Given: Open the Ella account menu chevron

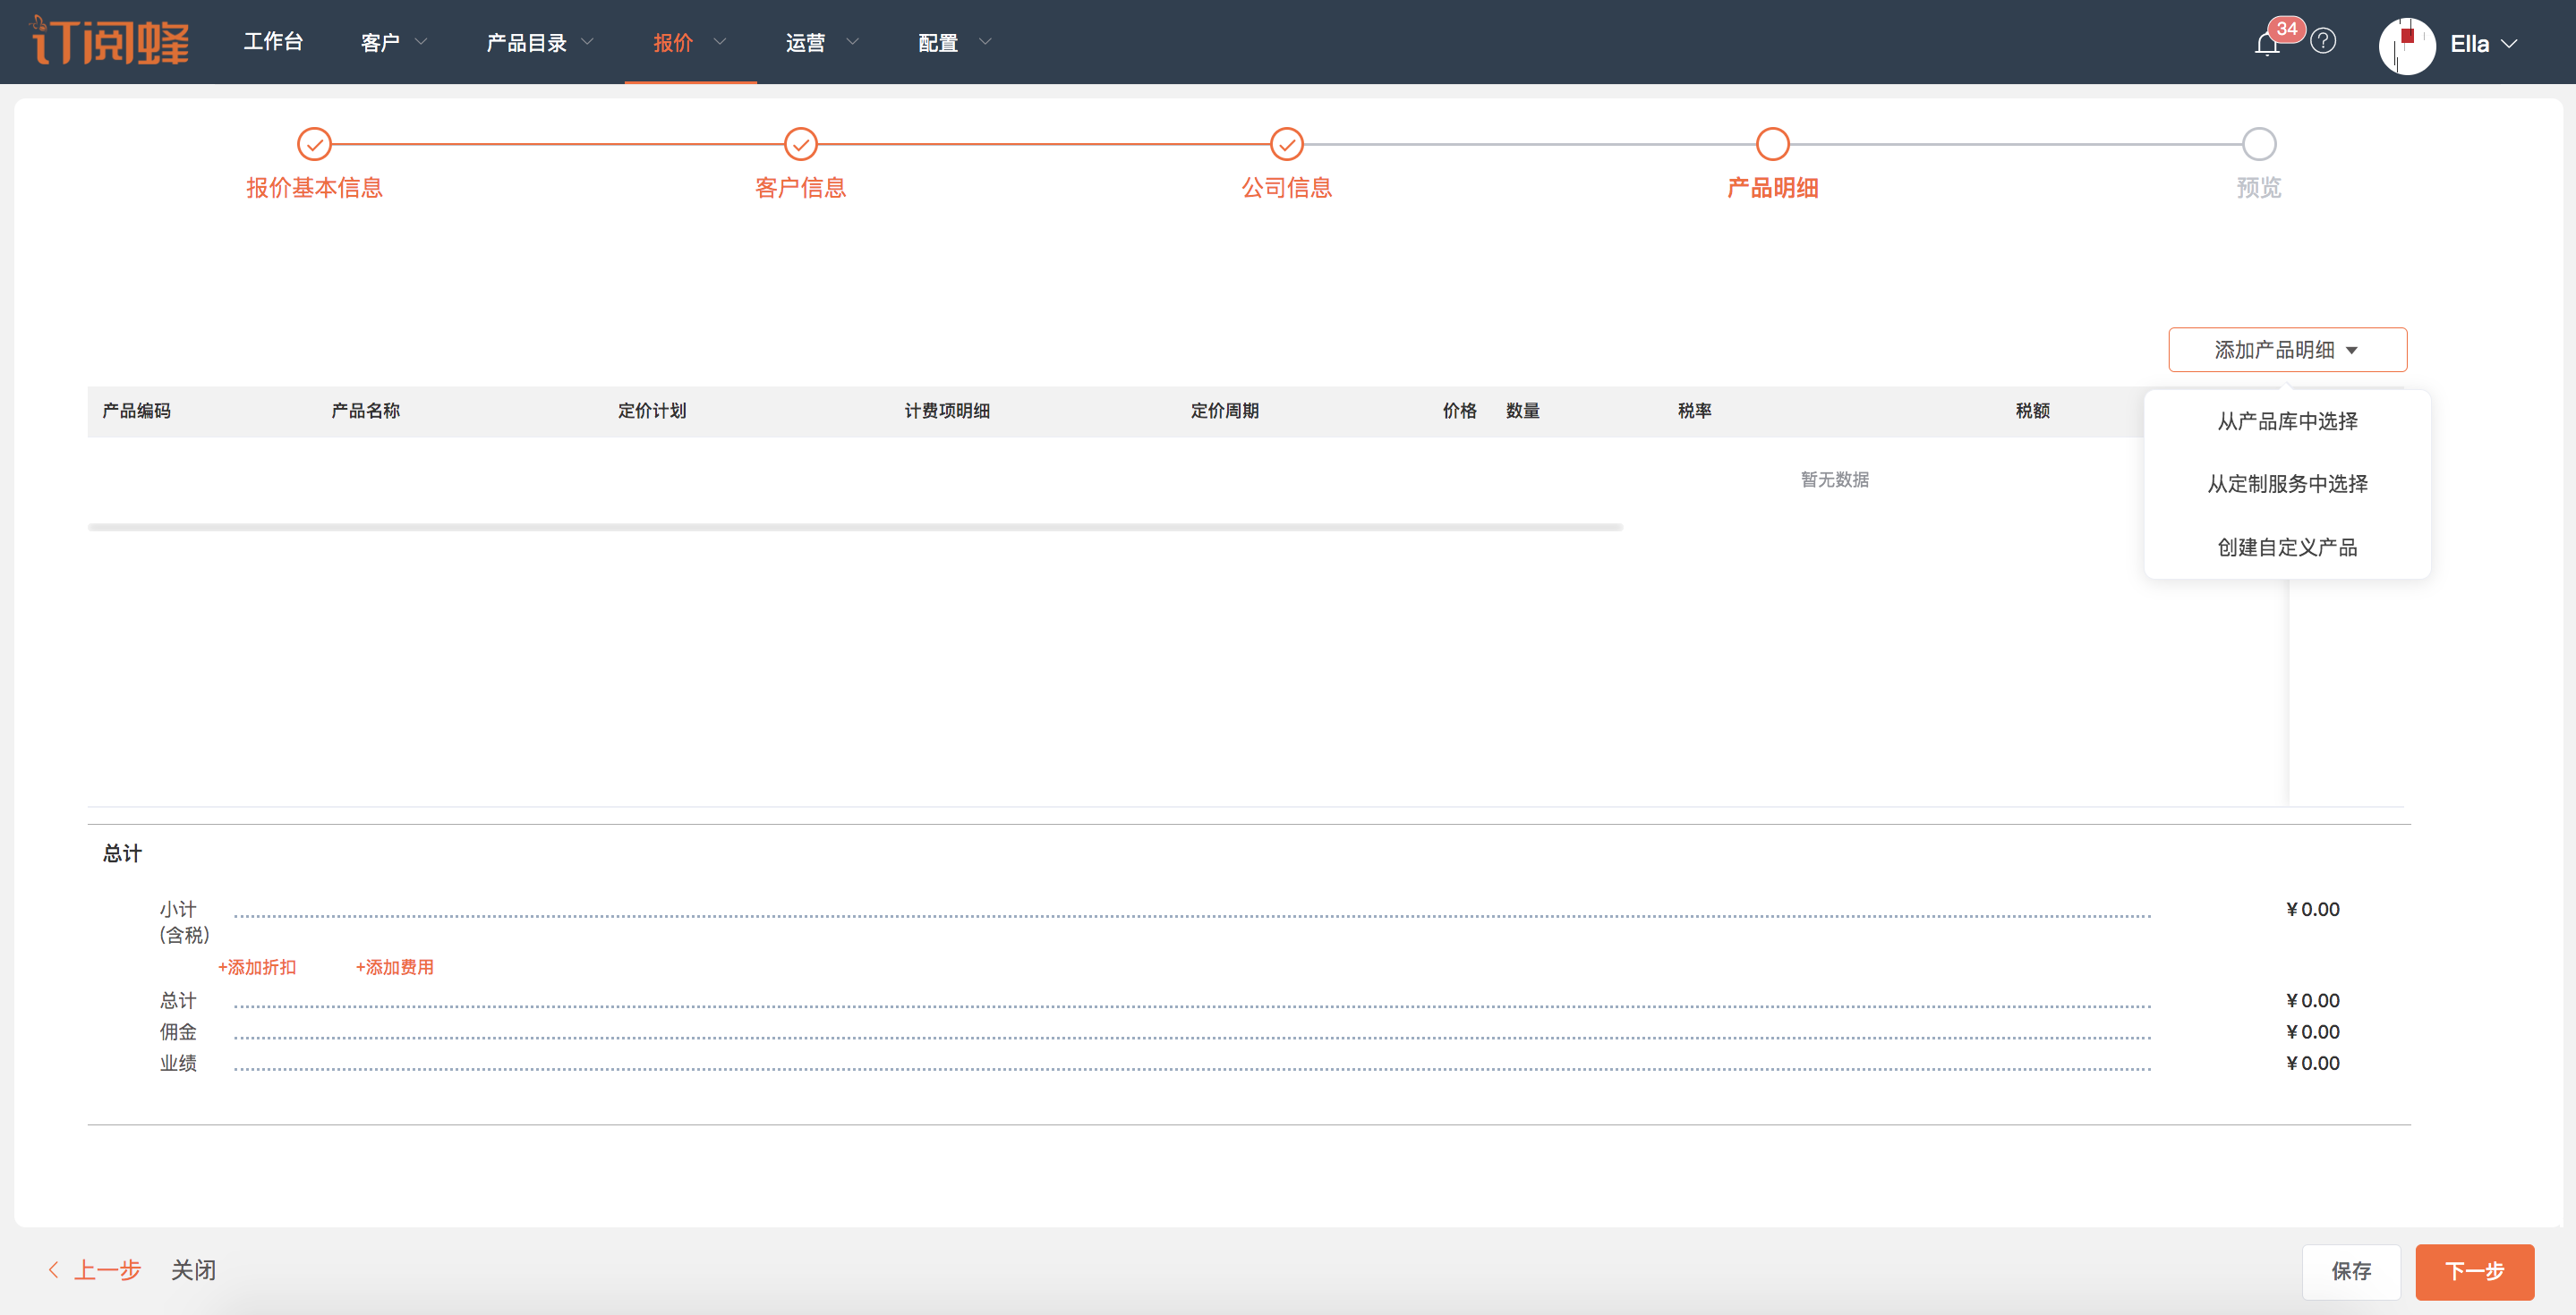Looking at the screenshot, I should click(2509, 44).
